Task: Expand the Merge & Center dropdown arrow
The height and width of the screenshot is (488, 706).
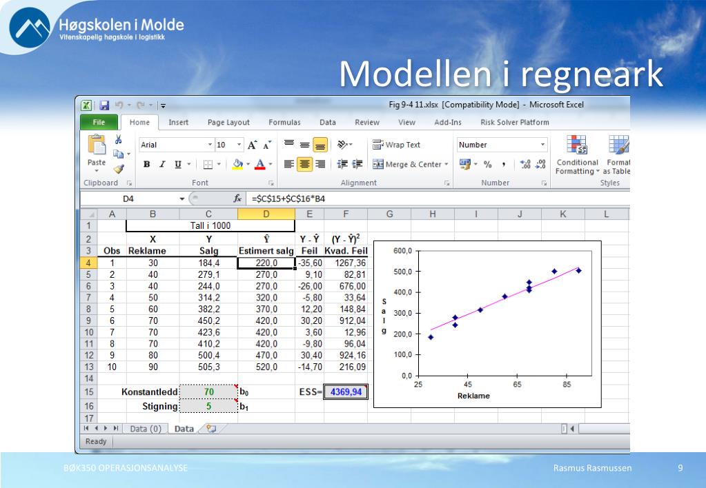Action: (447, 165)
